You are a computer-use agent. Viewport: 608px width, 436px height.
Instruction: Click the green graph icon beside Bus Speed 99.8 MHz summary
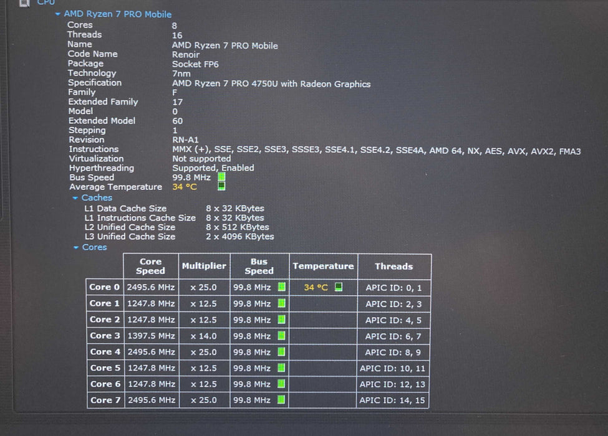pos(221,176)
